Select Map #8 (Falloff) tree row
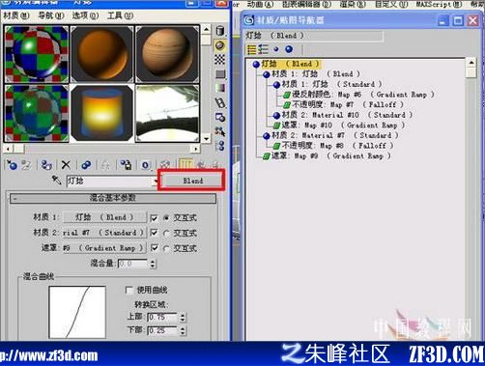 [x=333, y=146]
